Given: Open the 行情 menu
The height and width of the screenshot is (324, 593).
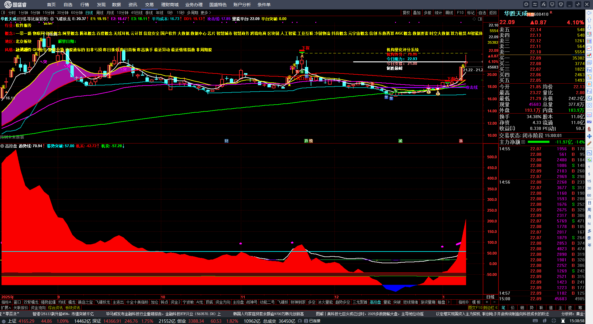Looking at the screenshot, I should [85, 5].
